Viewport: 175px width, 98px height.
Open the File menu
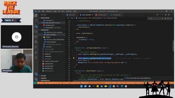39,11
